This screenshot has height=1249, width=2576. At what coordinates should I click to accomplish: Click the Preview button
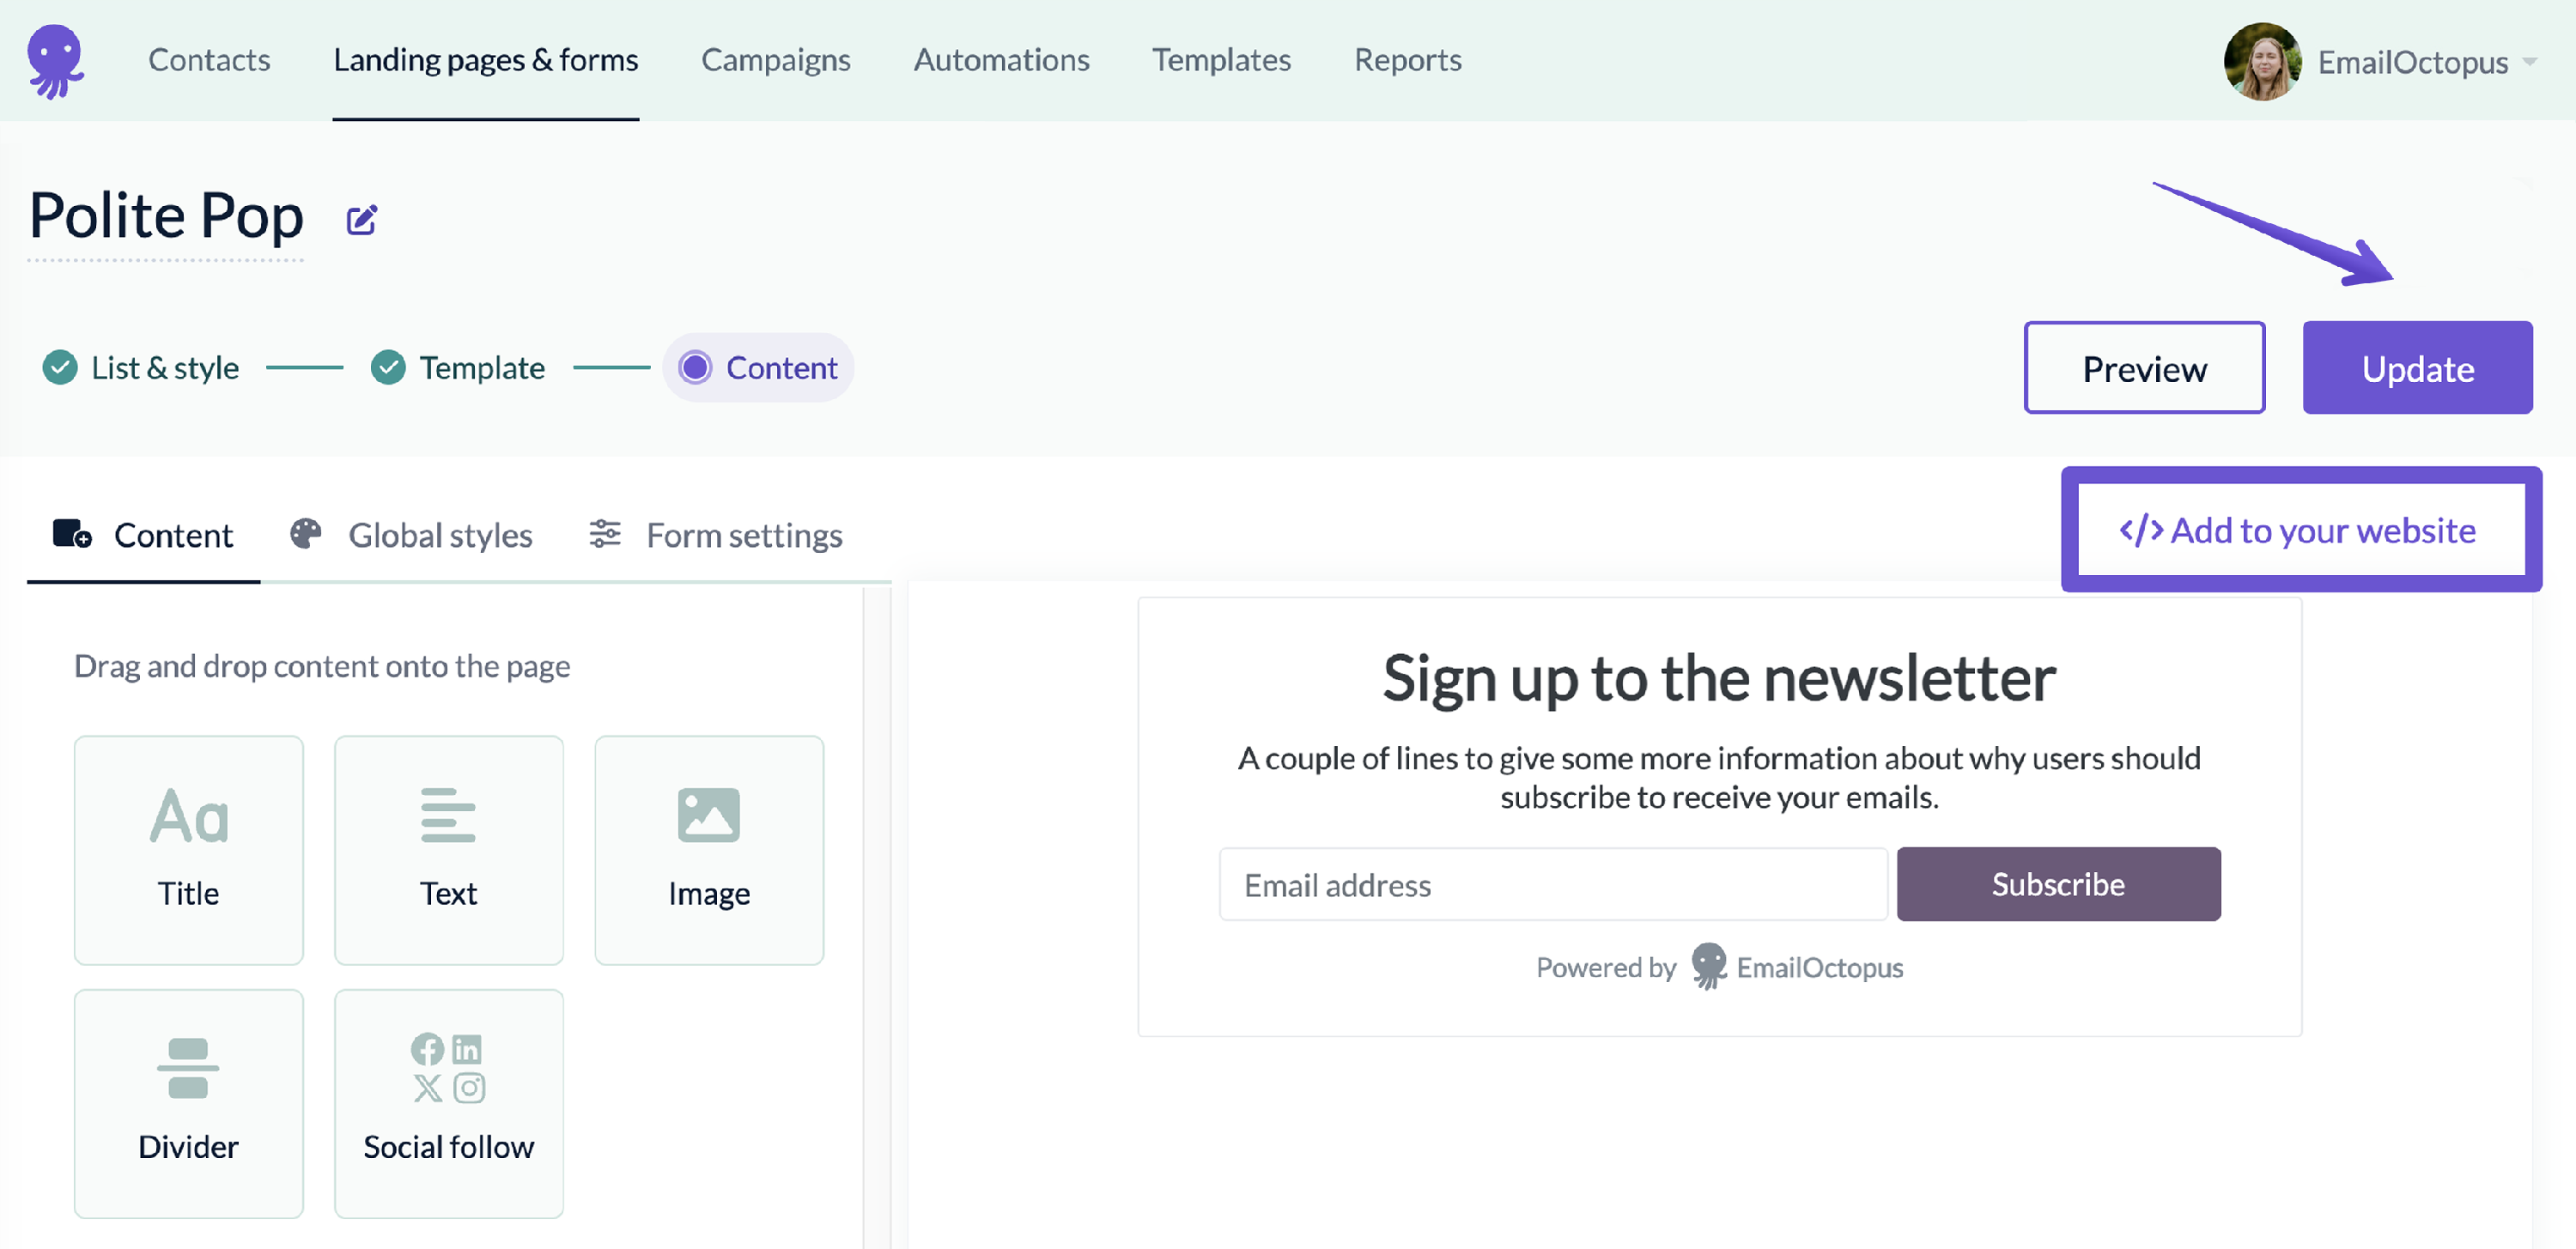point(2144,368)
